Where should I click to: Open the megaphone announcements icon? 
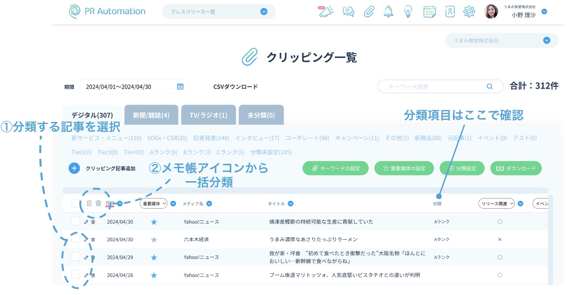point(326,12)
